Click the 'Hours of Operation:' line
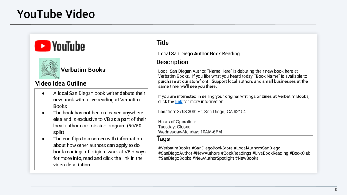This screenshot has height=195, width=347. (177, 122)
